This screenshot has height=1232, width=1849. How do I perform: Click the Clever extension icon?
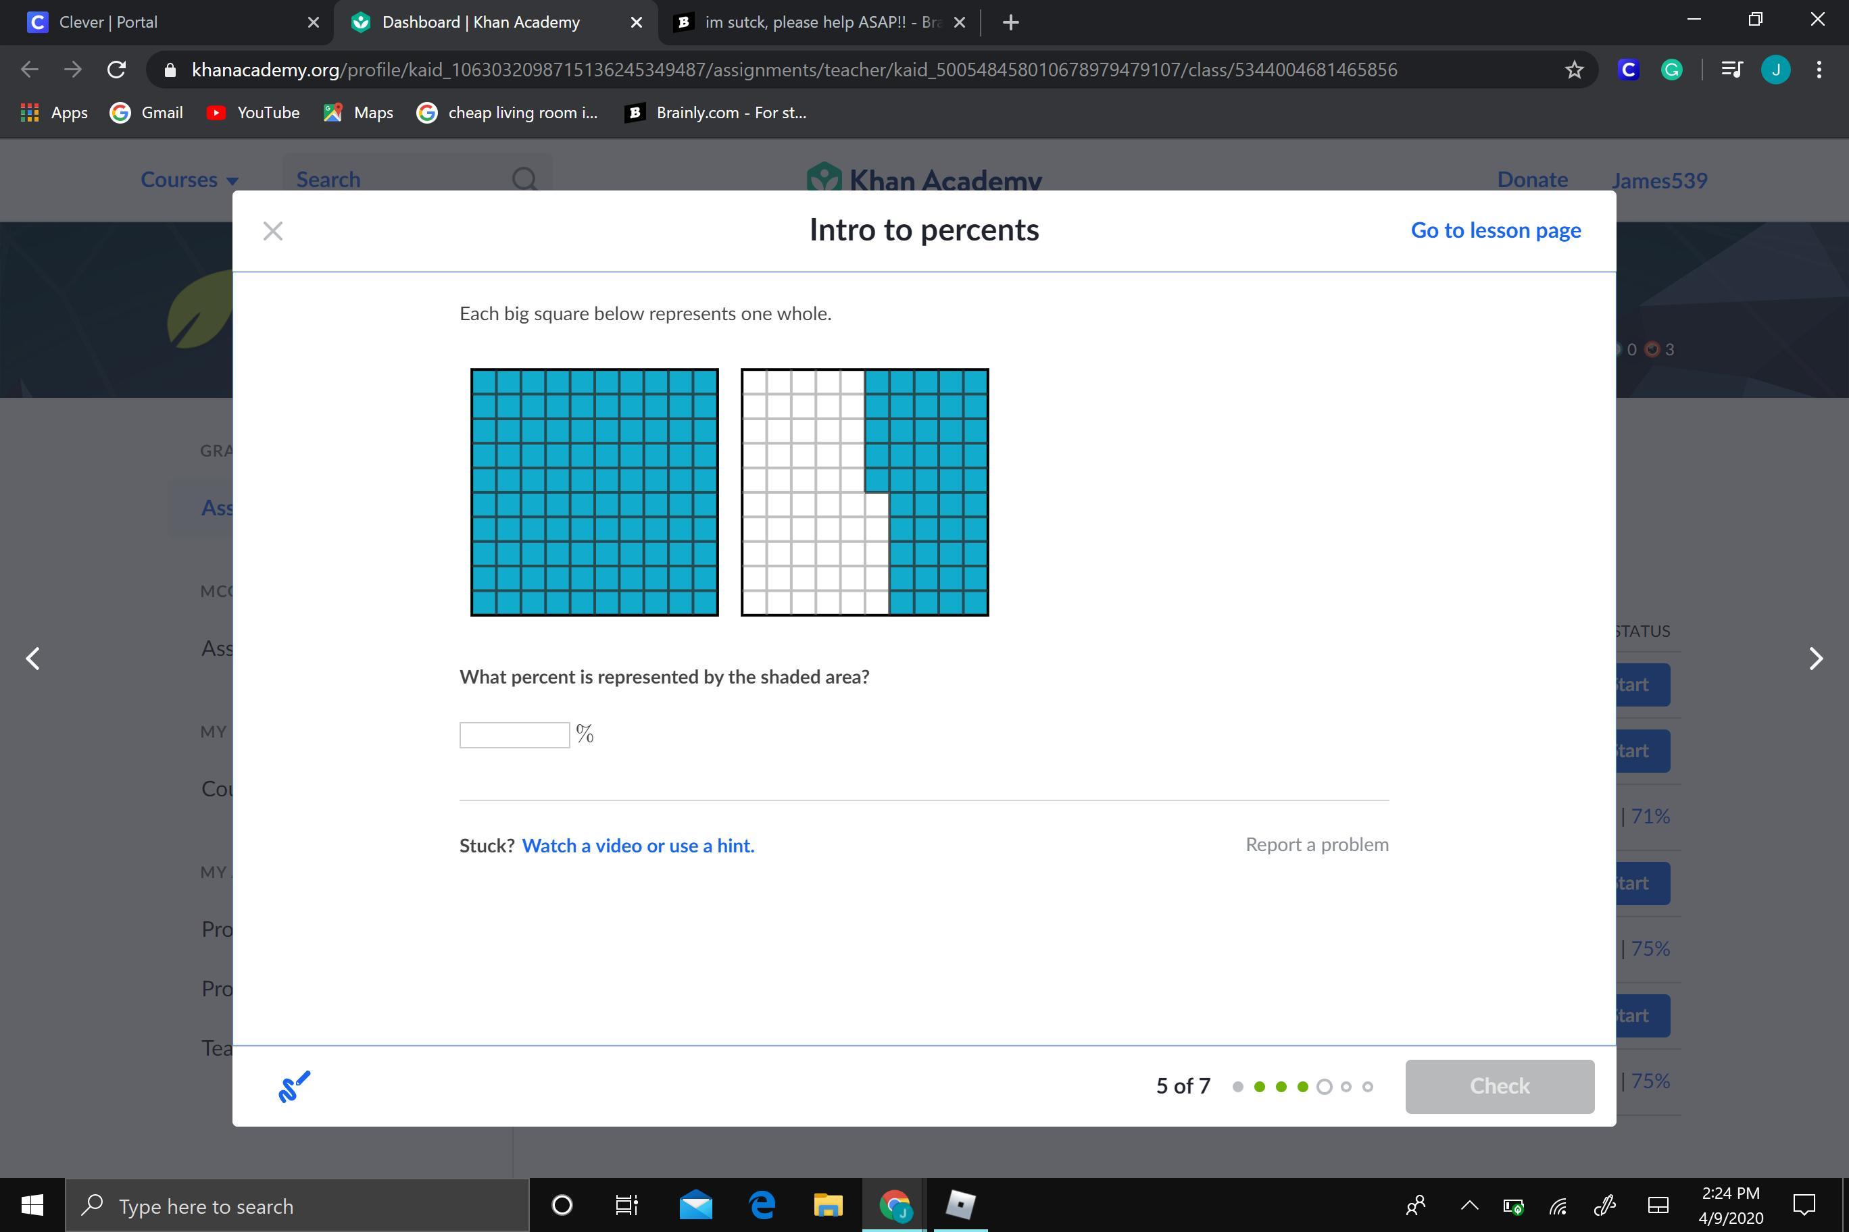click(x=1628, y=70)
